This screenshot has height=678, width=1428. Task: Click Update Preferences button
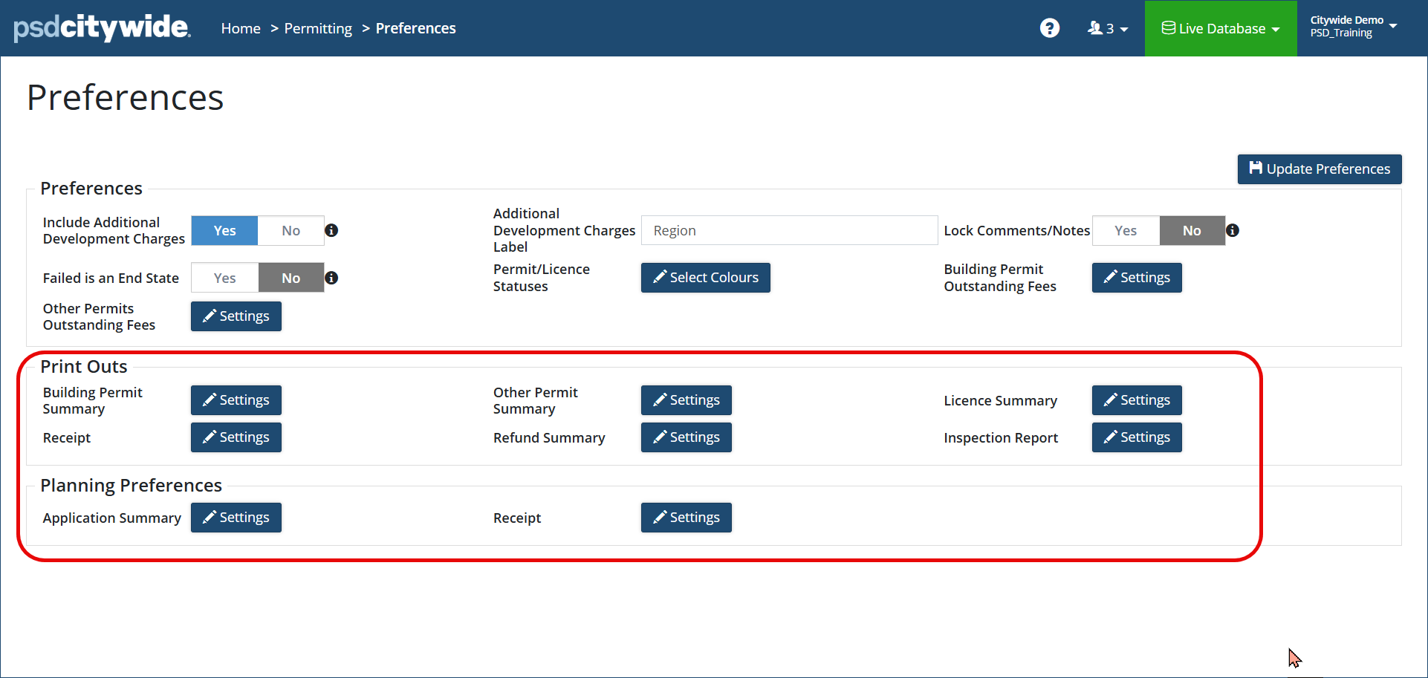(x=1319, y=169)
